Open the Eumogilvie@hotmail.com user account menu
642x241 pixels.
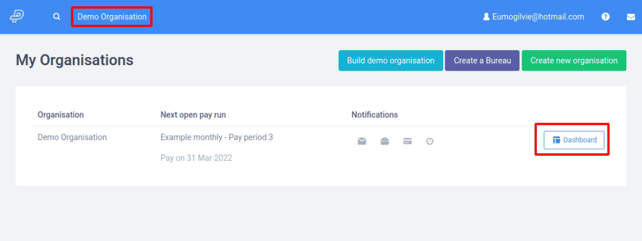click(534, 17)
